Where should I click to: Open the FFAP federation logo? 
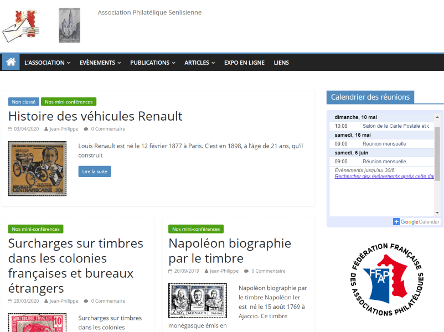[x=386, y=279]
